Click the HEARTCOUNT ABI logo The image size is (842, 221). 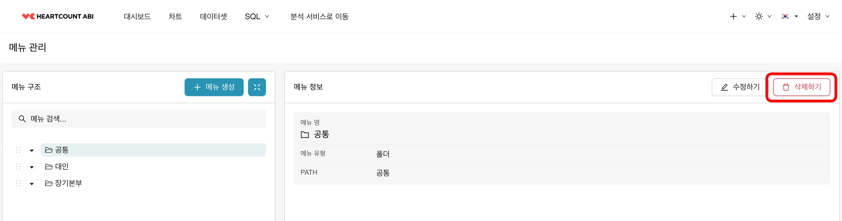tap(58, 16)
